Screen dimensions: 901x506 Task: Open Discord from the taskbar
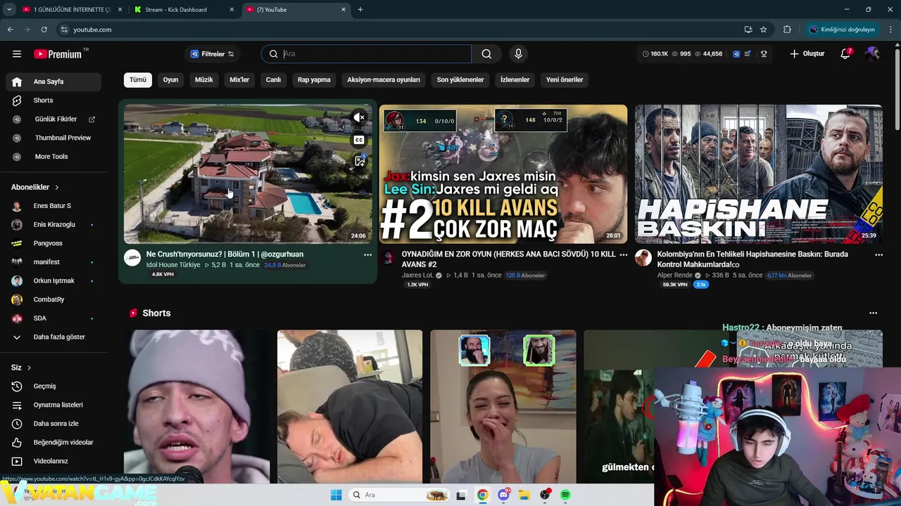(x=504, y=495)
